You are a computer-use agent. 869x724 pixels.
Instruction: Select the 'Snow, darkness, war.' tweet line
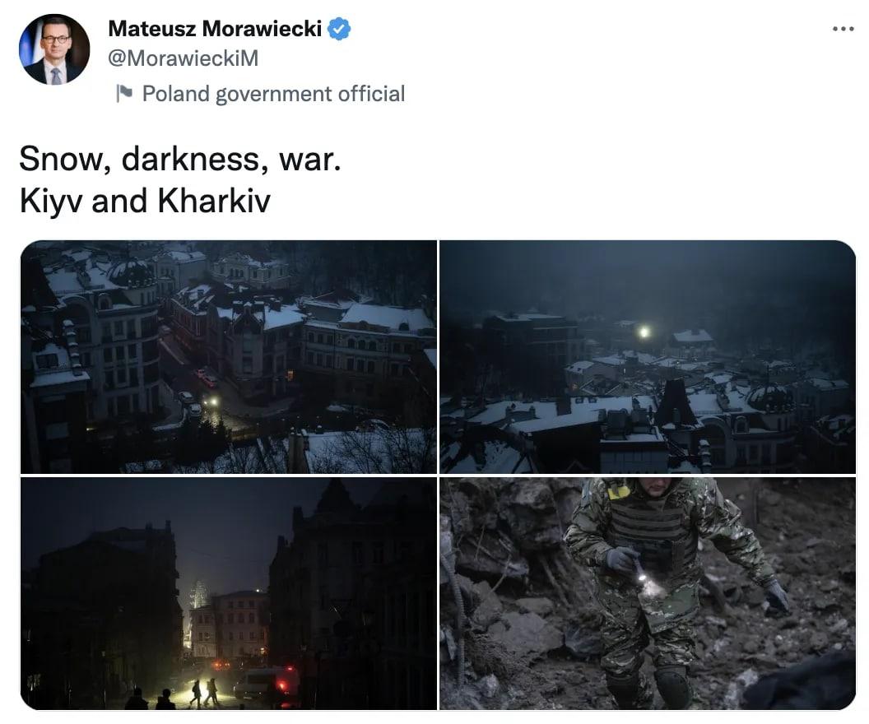point(180,159)
